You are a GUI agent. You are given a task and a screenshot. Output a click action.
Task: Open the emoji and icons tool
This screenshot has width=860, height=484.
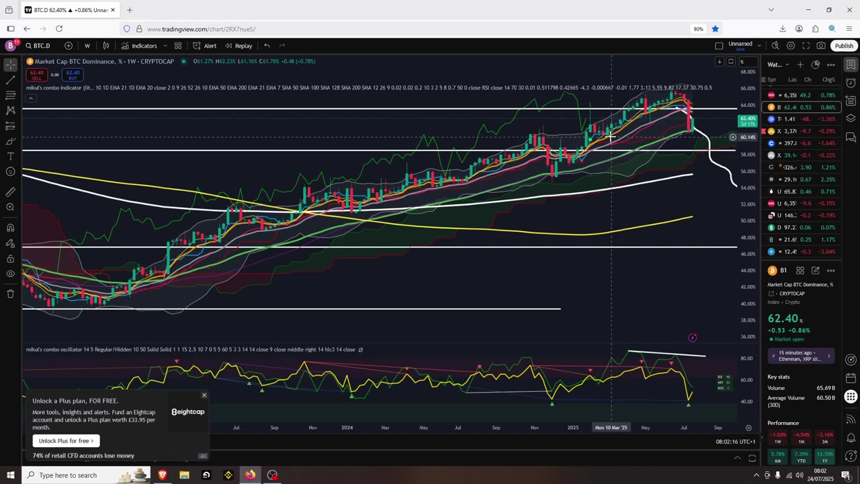(10, 171)
